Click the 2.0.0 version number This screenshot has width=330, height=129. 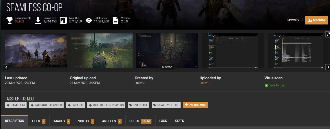click(x=124, y=21)
